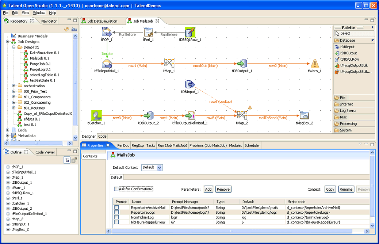The image size is (379, 244).
Task: Pick tDBInput from the Database palette
Action: click(345, 47)
